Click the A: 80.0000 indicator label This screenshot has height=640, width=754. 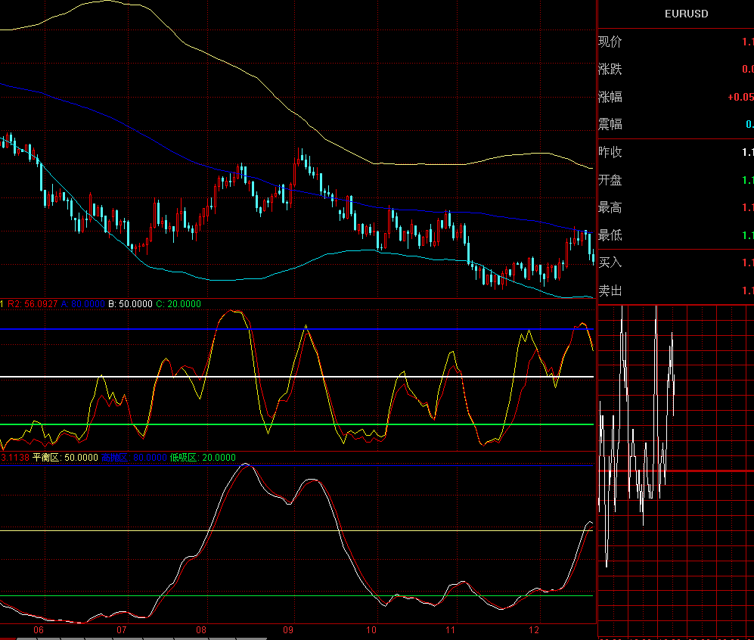click(83, 304)
